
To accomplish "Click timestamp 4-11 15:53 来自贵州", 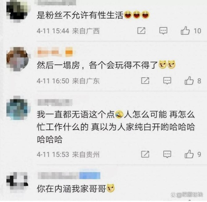I will [68, 154].
